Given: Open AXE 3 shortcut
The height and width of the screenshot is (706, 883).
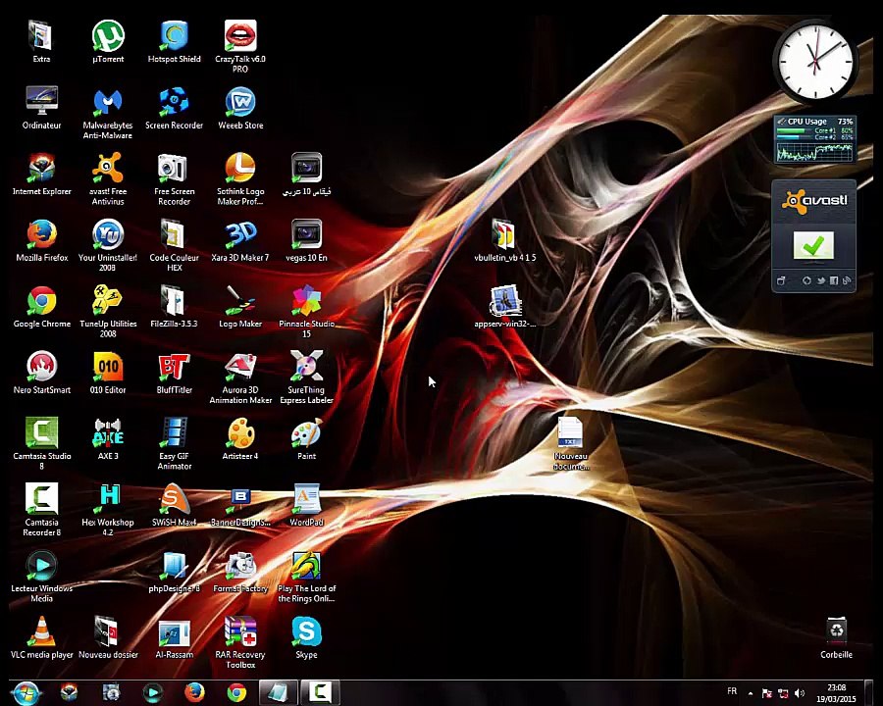Looking at the screenshot, I should 108,438.
